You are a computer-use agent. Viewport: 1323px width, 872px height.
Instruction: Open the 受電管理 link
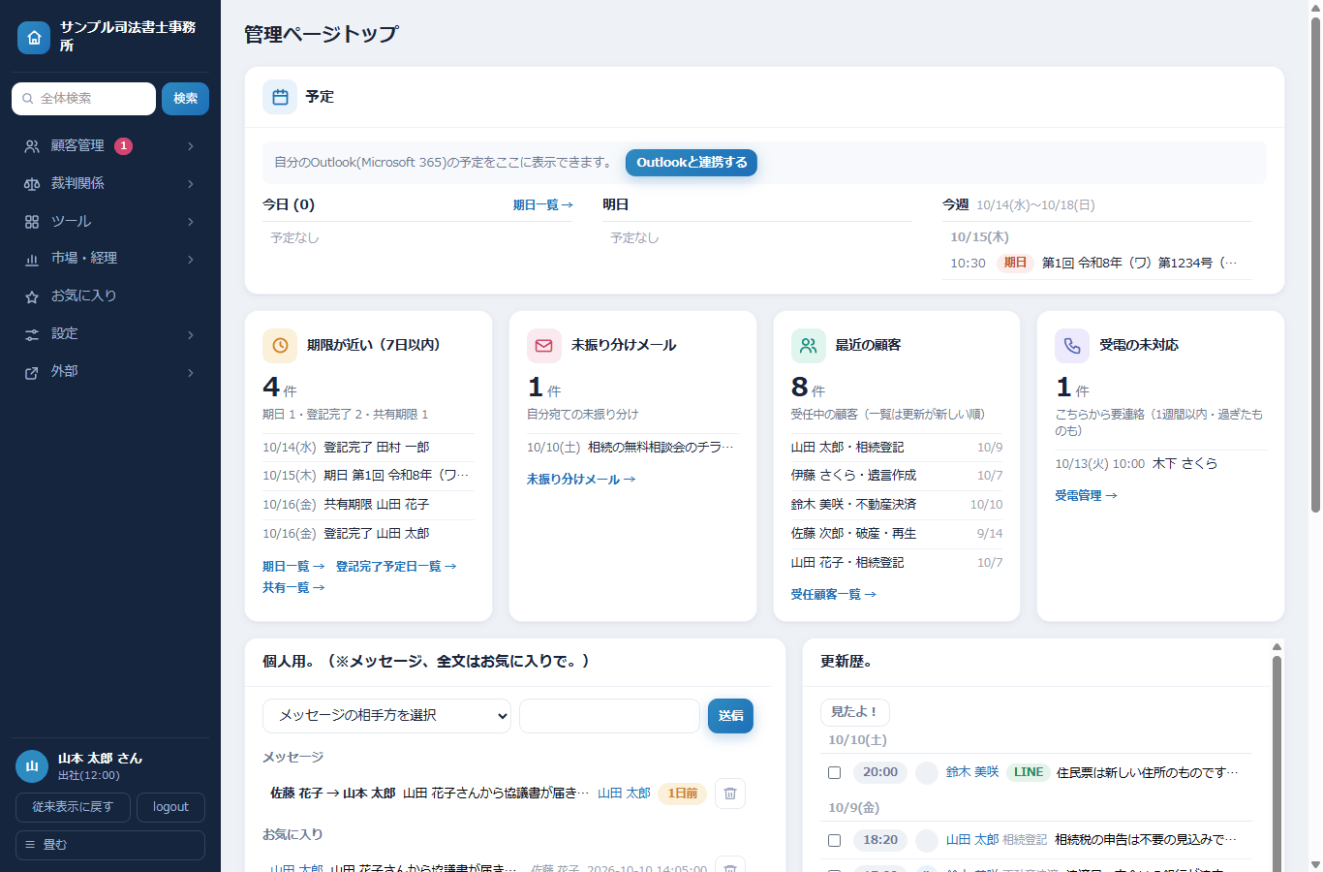coord(1086,496)
